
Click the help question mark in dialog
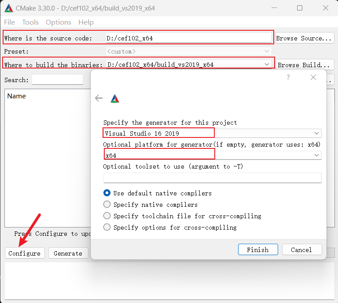tap(288, 77)
